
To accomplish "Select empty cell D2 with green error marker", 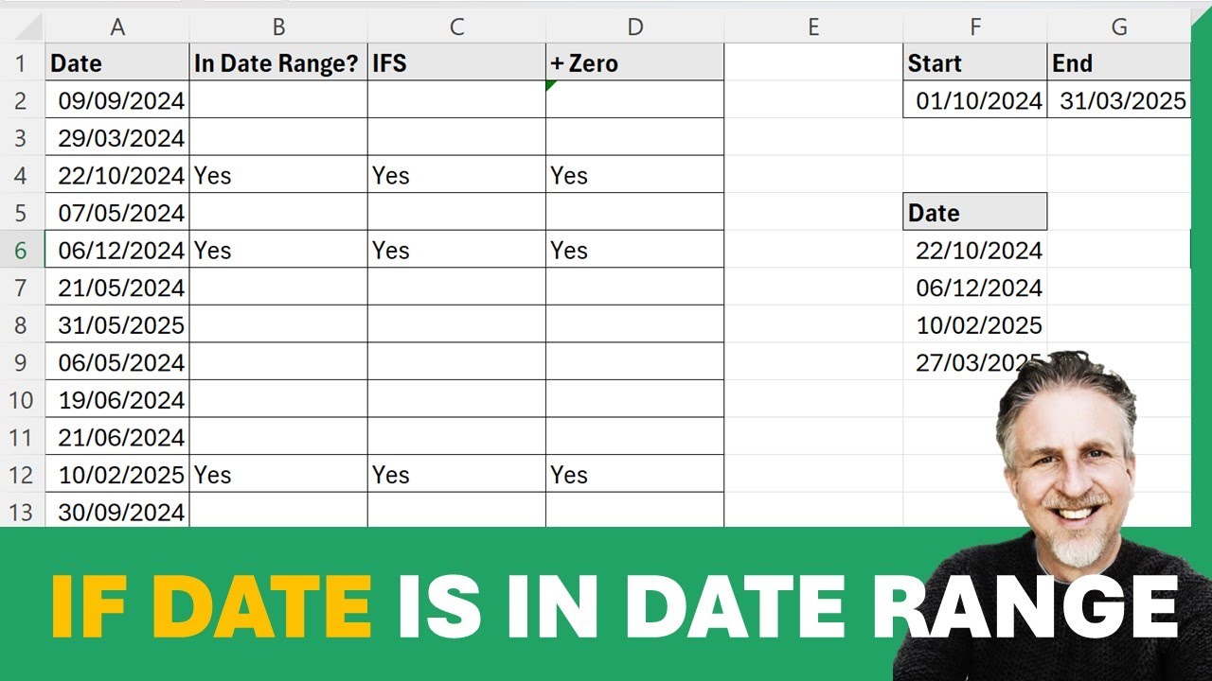I will pos(634,100).
